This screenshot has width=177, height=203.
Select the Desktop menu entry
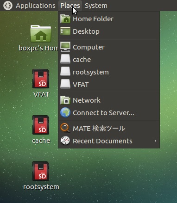[x=109, y=31]
